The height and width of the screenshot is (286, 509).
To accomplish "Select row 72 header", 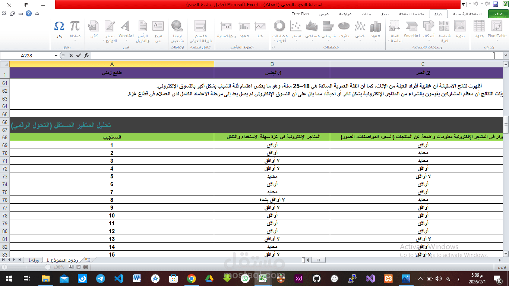I will [x=5, y=168].
